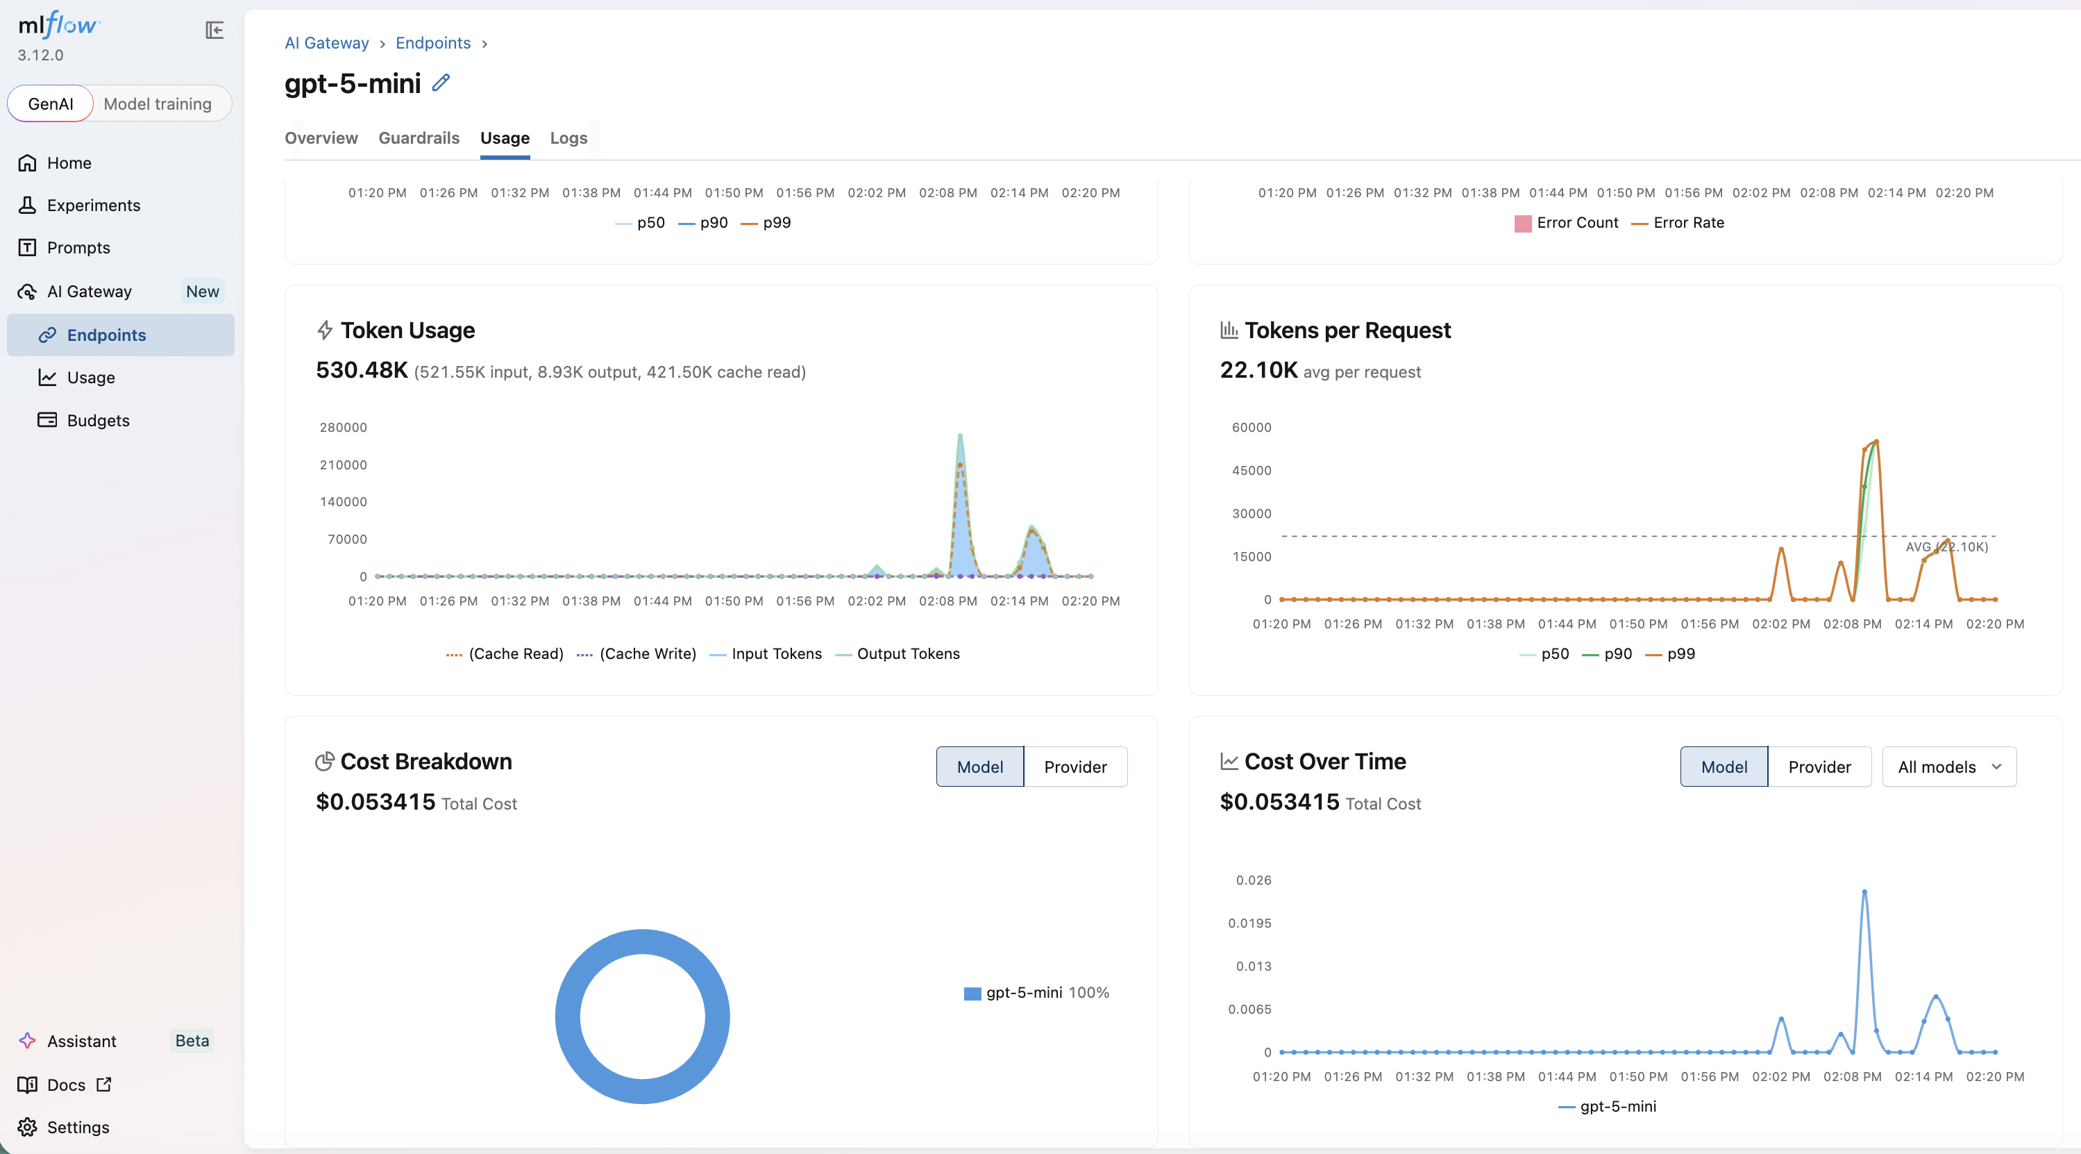This screenshot has width=2081, height=1154.
Task: Open the Guardrails tab
Action: click(x=419, y=138)
